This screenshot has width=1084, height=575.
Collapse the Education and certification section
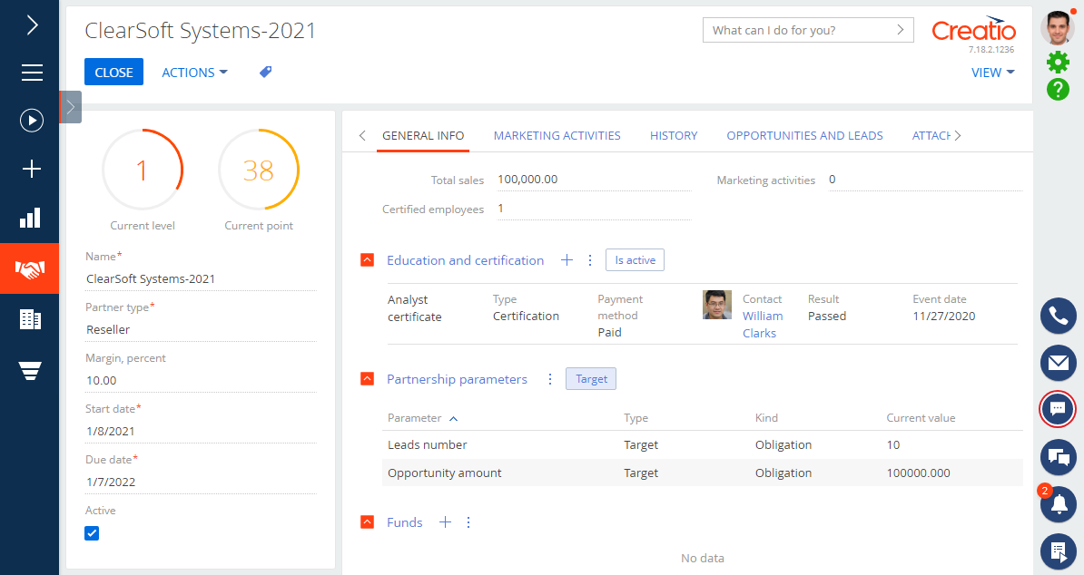click(367, 260)
